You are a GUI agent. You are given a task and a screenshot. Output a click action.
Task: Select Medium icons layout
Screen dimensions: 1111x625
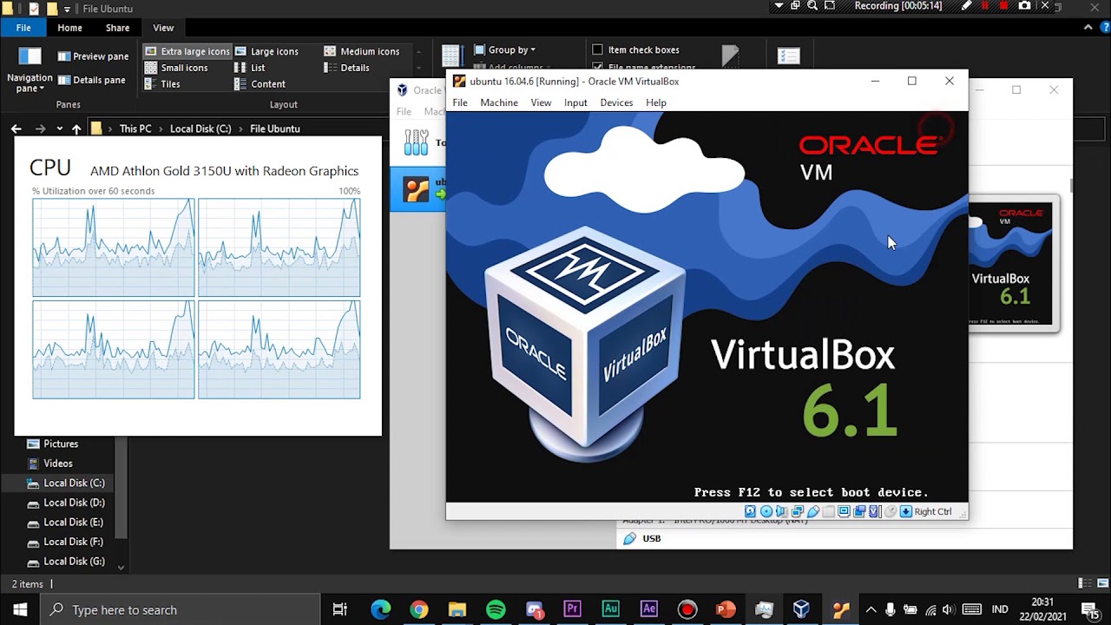coord(362,51)
